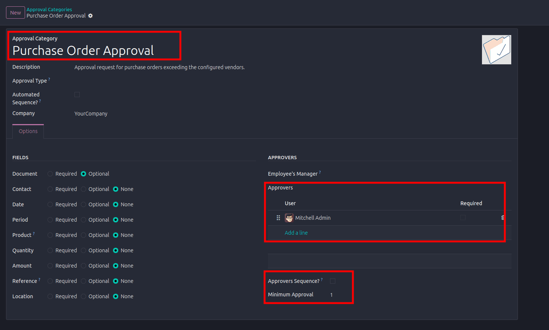Set Quantity field to Required
549x330 pixels.
(50, 250)
